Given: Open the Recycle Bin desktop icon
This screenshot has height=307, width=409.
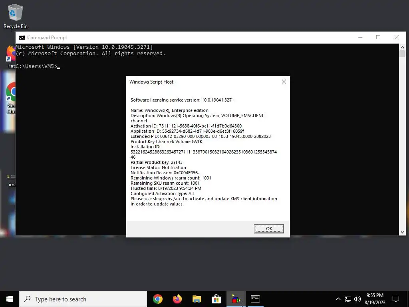Looking at the screenshot, I should [16, 16].
